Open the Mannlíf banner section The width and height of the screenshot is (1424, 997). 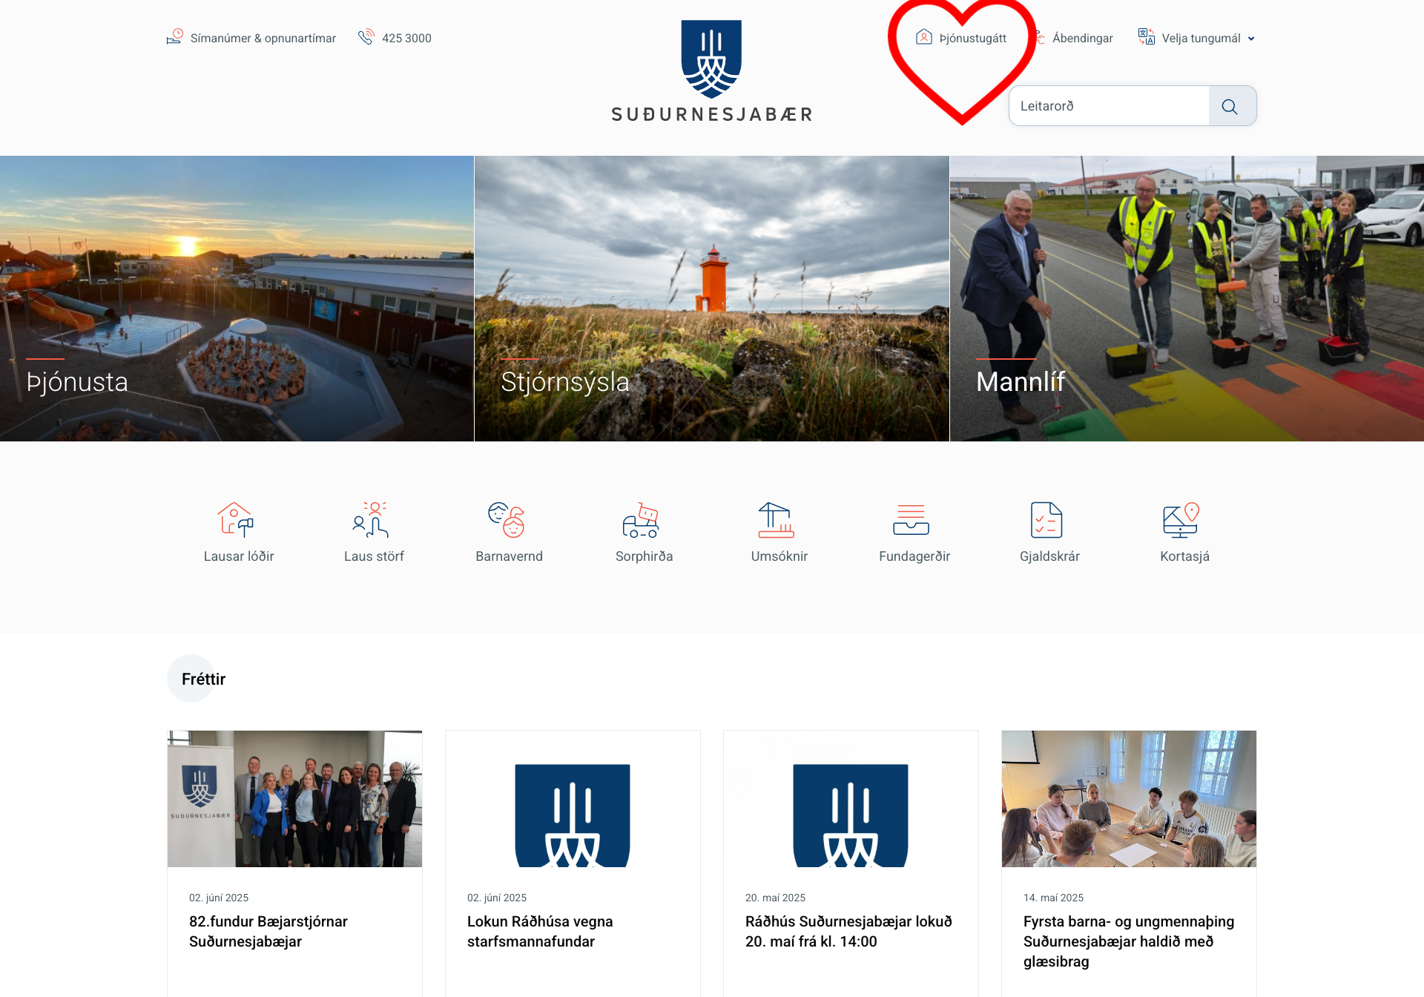(1187, 298)
